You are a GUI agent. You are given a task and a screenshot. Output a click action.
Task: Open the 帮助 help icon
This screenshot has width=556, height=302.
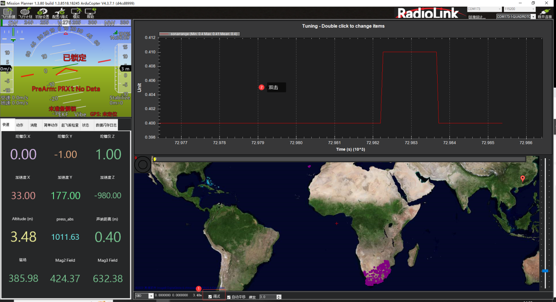(90, 13)
